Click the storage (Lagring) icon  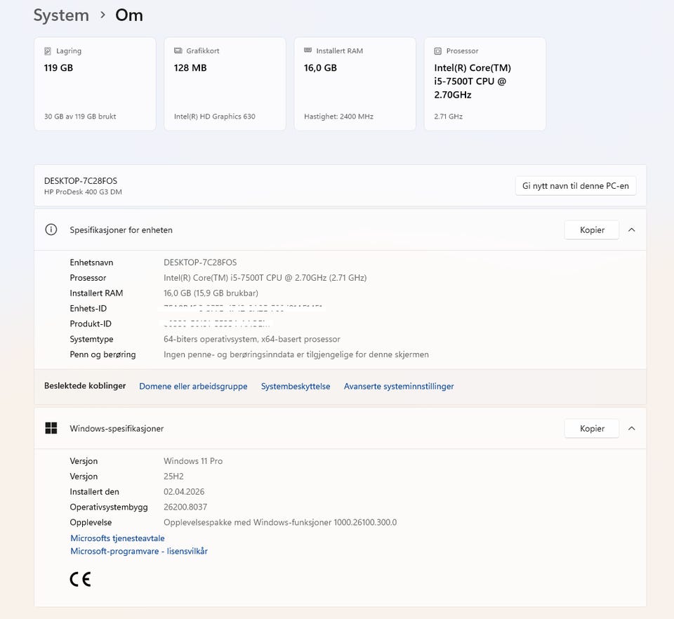tap(48, 51)
